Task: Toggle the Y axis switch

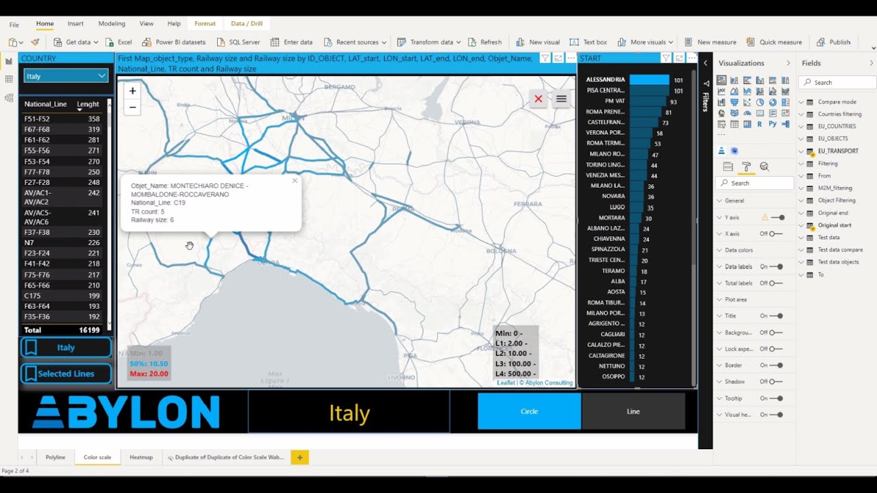Action: 778,217
